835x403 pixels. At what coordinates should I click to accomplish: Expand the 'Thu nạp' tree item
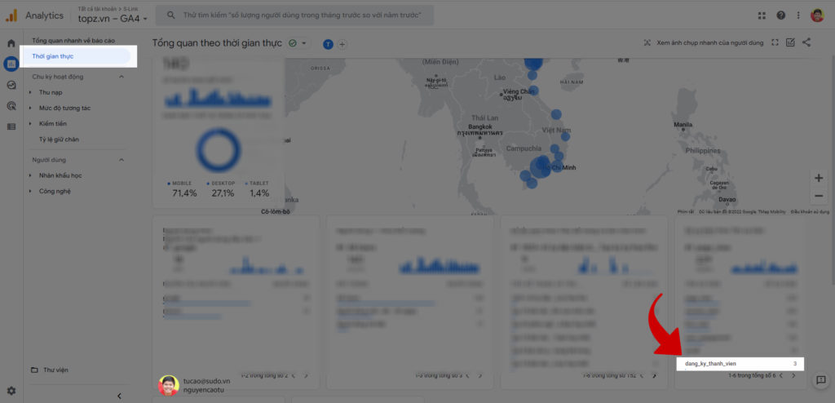30,92
